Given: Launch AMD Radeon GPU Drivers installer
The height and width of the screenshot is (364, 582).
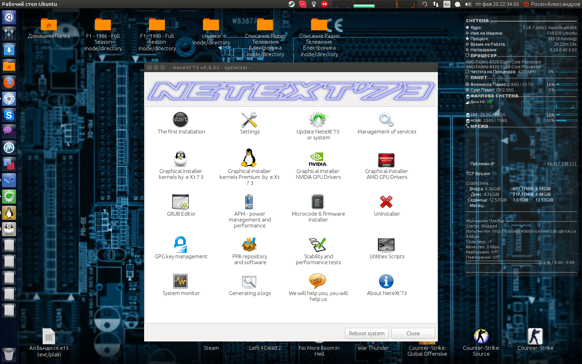Looking at the screenshot, I should tap(386, 160).
